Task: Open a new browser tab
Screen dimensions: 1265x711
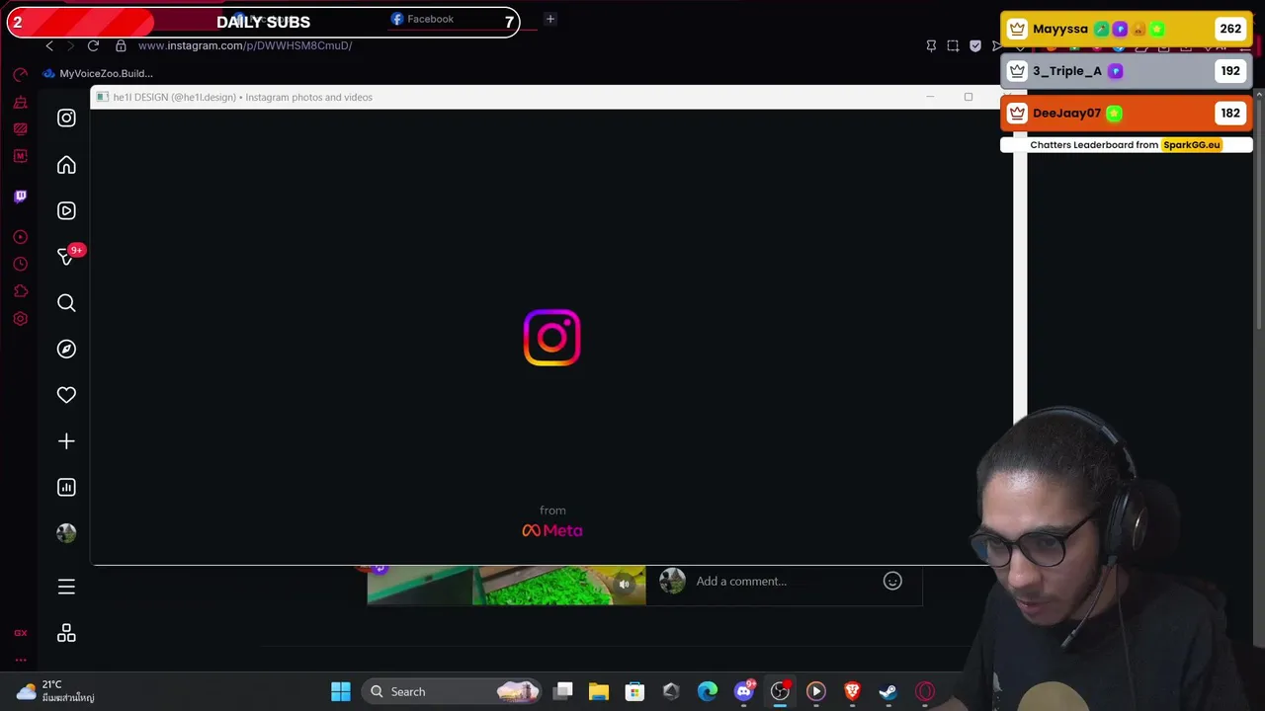Action: tap(550, 19)
